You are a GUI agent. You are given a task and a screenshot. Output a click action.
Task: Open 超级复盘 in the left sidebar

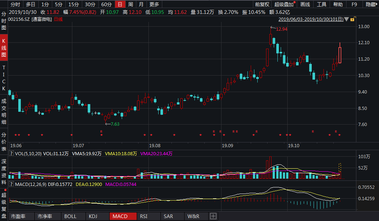[4, 205]
